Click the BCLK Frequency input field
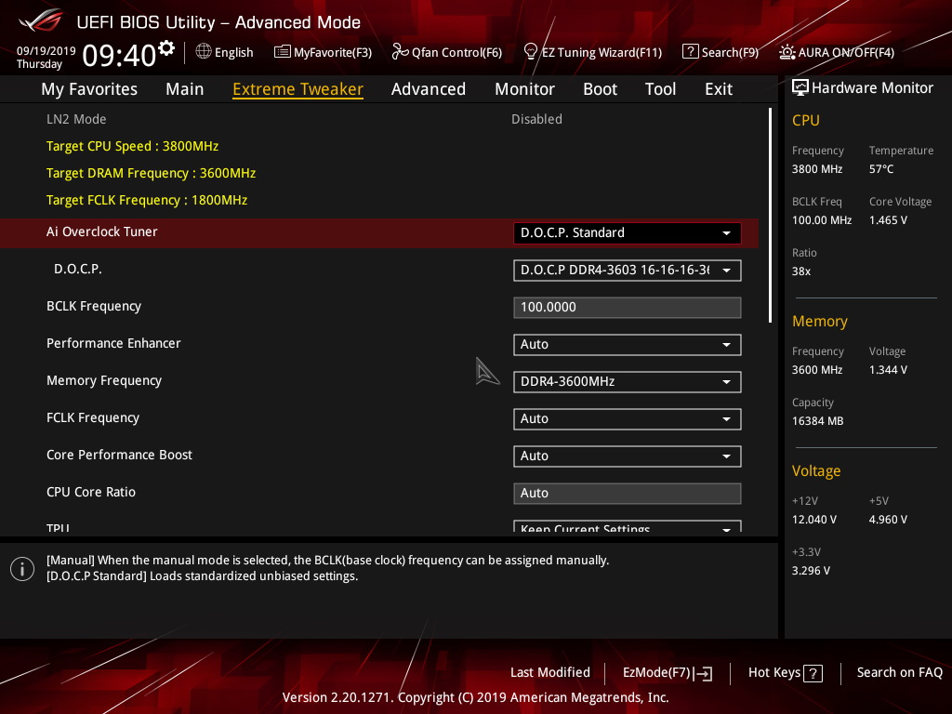 627,307
